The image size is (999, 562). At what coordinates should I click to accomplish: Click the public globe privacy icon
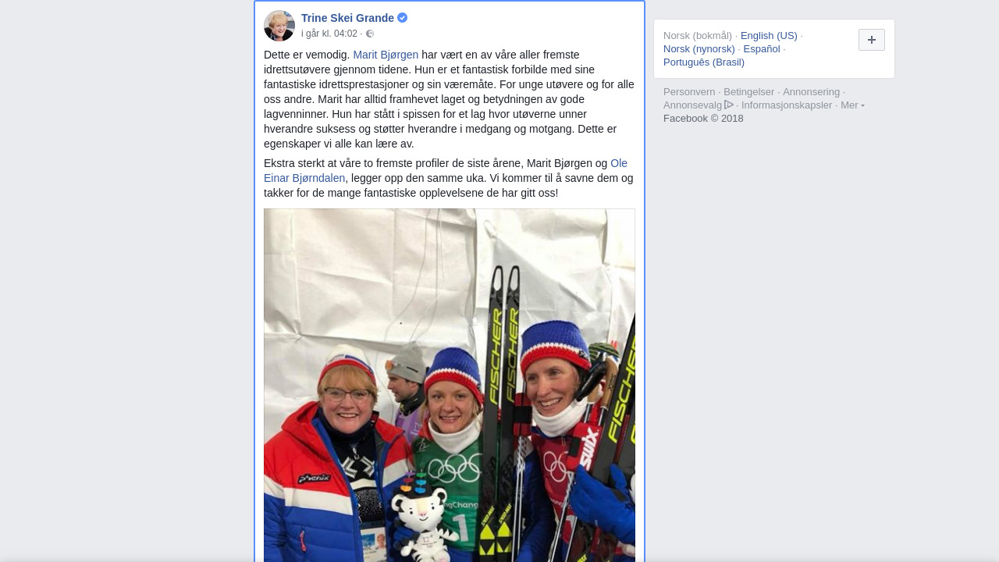(x=370, y=34)
